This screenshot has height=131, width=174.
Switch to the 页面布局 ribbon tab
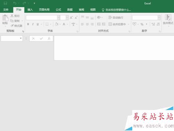click(x=44, y=10)
